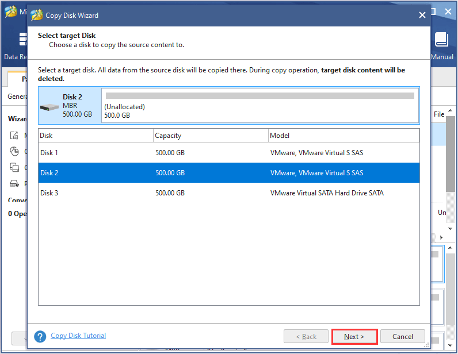Close the Copy Disk Wizard dialog
The image size is (458, 354).
[x=422, y=15]
